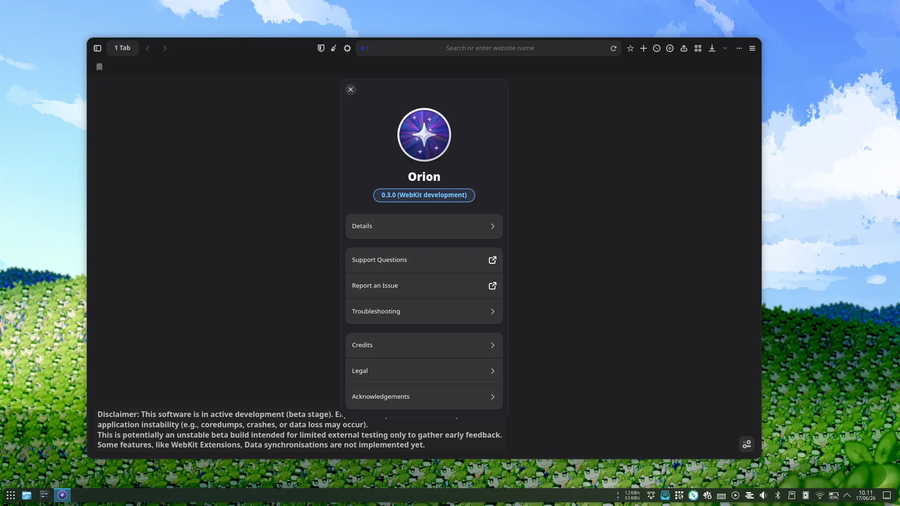
Task: Copy version 0.3.0 (WebKit development) badge
Action: coord(424,195)
